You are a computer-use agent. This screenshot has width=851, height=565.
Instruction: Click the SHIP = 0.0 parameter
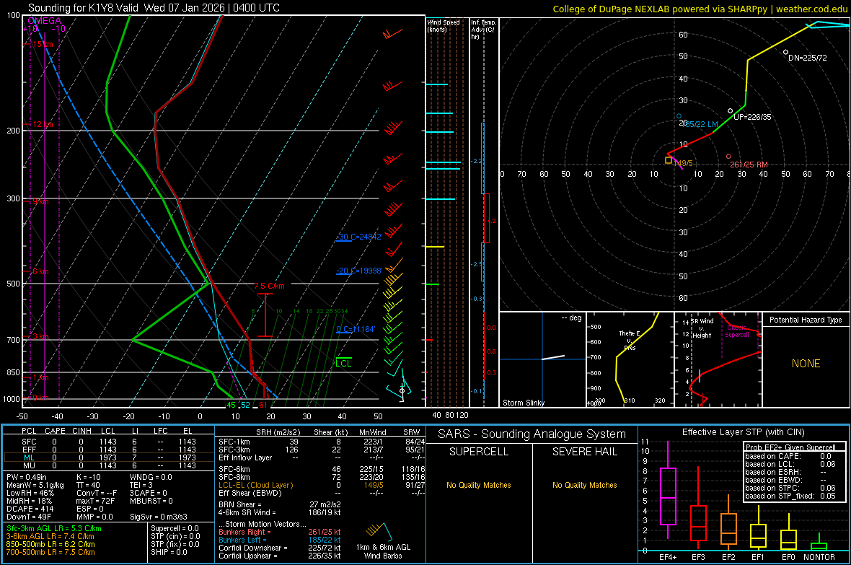[169, 552]
